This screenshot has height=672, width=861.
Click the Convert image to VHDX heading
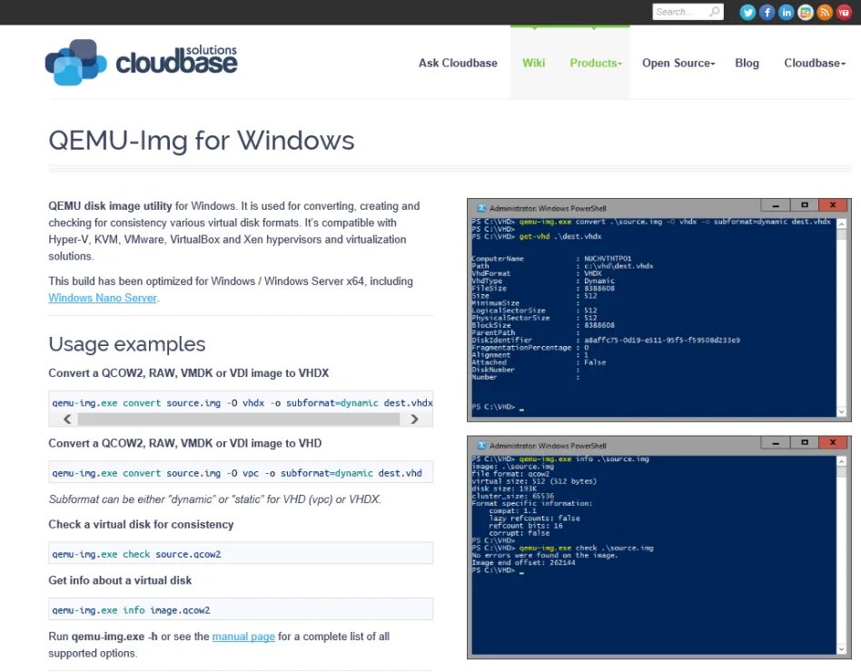pyautogui.click(x=188, y=373)
